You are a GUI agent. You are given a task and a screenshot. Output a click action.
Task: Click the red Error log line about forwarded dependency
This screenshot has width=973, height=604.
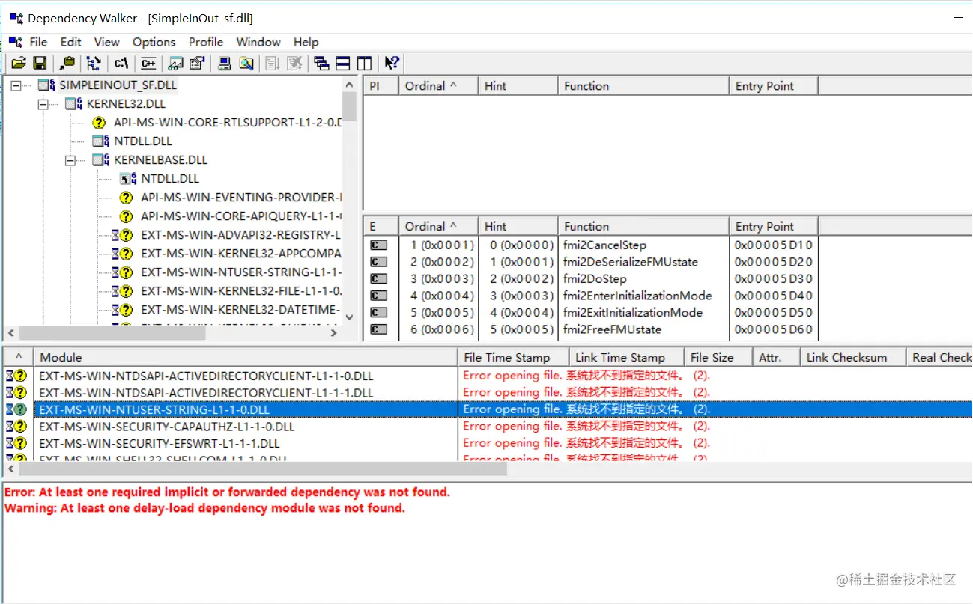pos(228,492)
